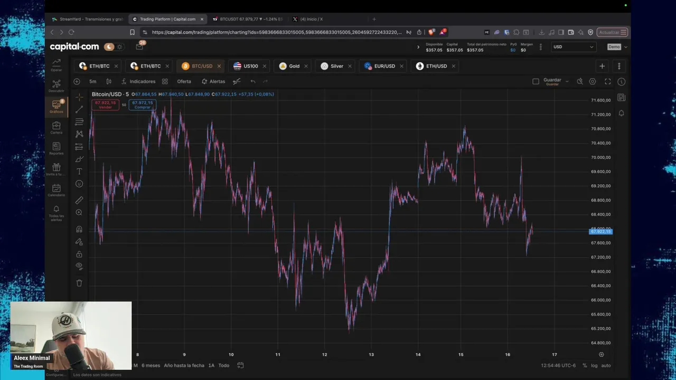Viewport: 676px width, 380px height.
Task: Click the Vender 67.922,15 button
Action: [x=106, y=104]
